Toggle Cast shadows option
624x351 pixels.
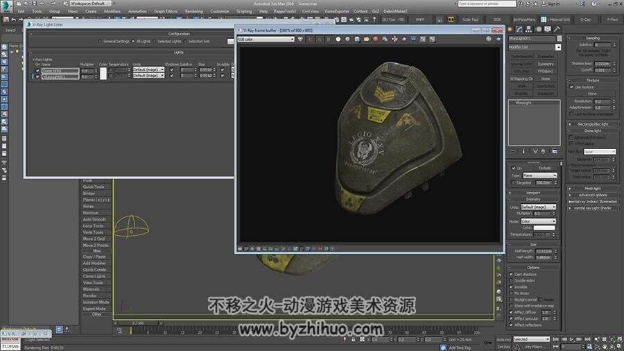[512, 274]
